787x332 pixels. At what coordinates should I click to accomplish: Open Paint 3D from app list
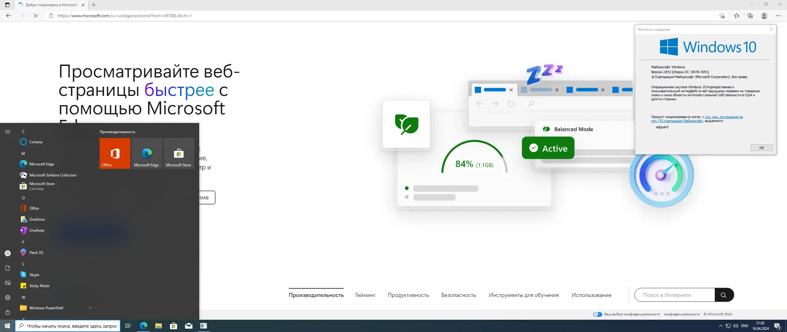36,253
